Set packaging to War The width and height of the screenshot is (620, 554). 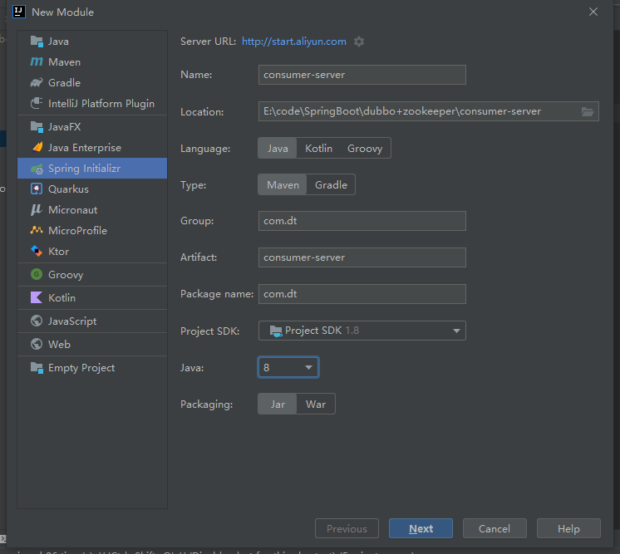coord(316,404)
